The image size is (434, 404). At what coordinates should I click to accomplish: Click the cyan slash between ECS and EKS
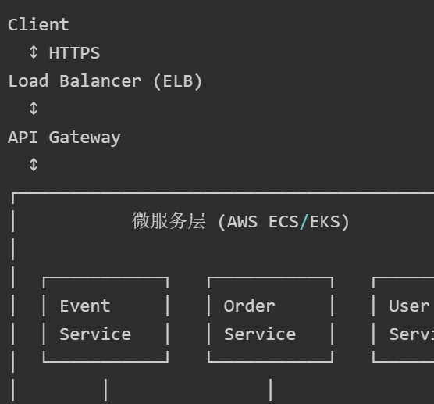(x=304, y=222)
